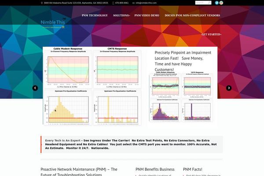
Task: Open DOCSIS PNM Non-Compliant Vendors page
Action: pyautogui.click(x=192, y=15)
